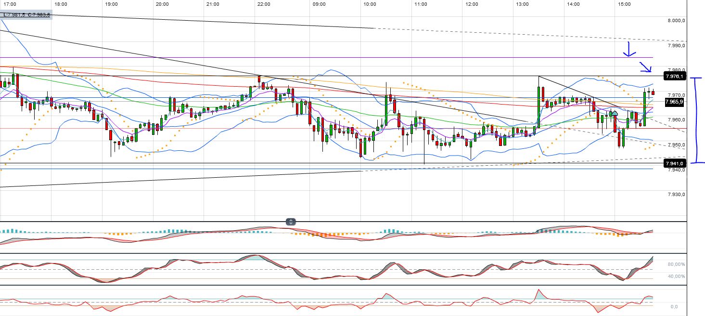Click the 80,00% stochastic level label

coord(677,264)
